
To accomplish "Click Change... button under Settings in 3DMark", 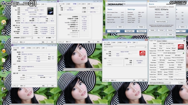I will point(141,27).
